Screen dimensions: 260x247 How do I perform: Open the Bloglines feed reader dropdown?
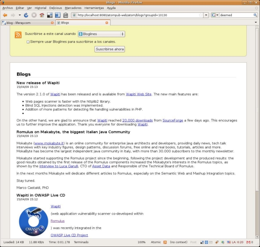point(101,34)
